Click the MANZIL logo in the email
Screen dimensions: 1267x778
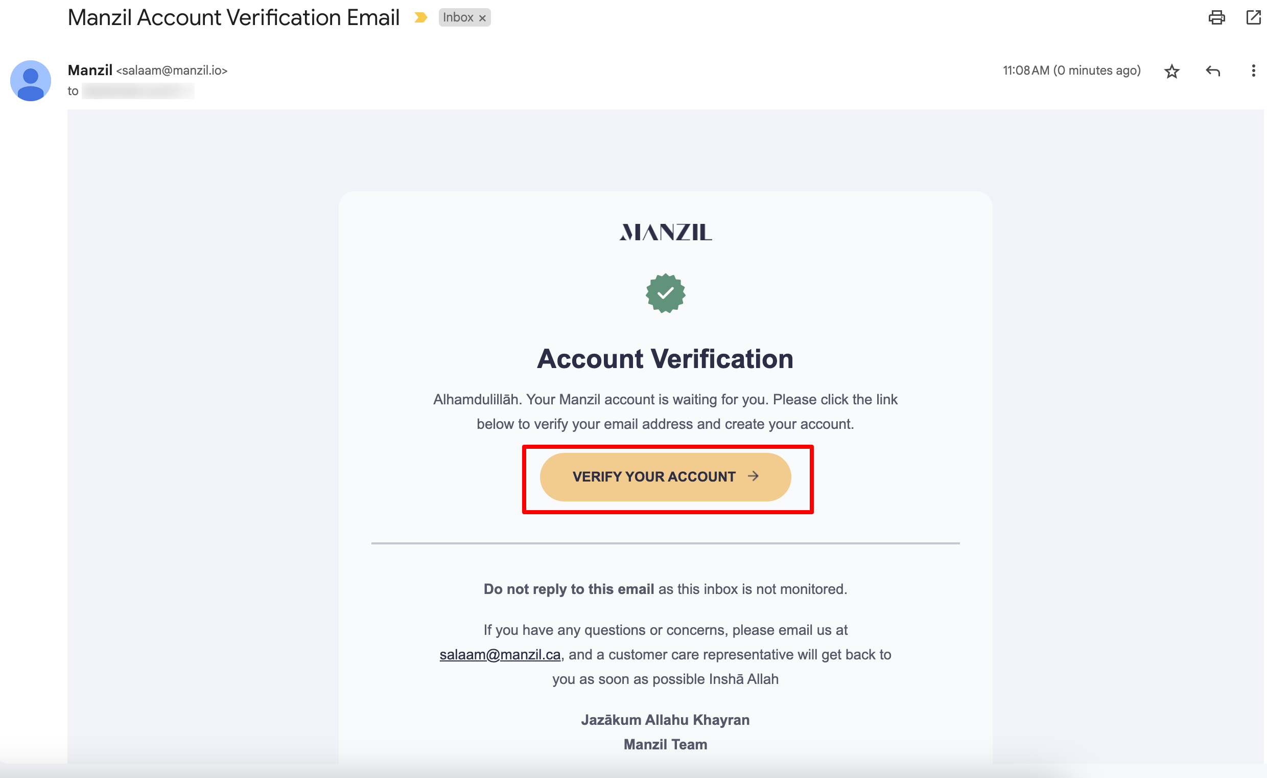665,233
